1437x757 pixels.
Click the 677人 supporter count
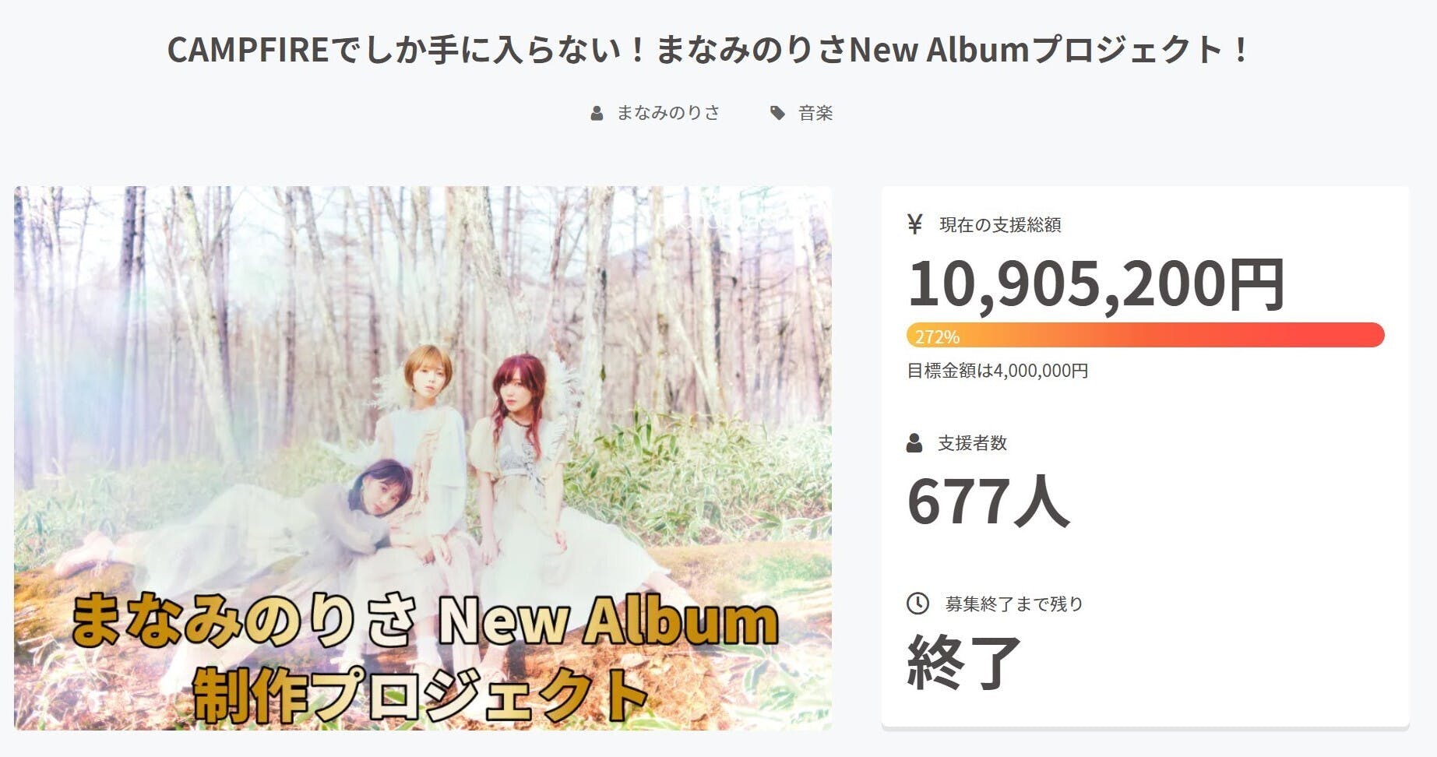point(988,501)
